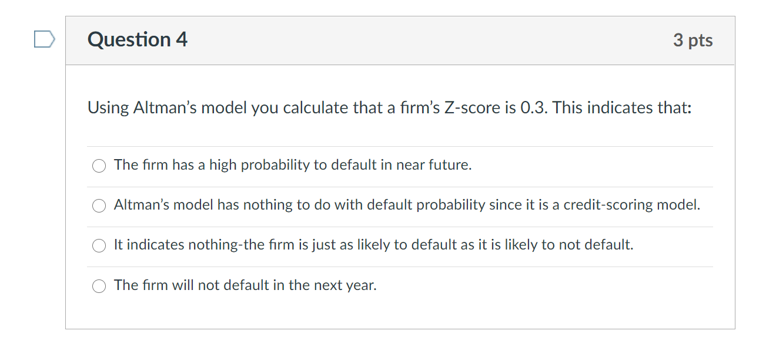The width and height of the screenshot is (776, 354).
Task: Select radio button for 'indicates nothing' answer
Action: (x=99, y=245)
